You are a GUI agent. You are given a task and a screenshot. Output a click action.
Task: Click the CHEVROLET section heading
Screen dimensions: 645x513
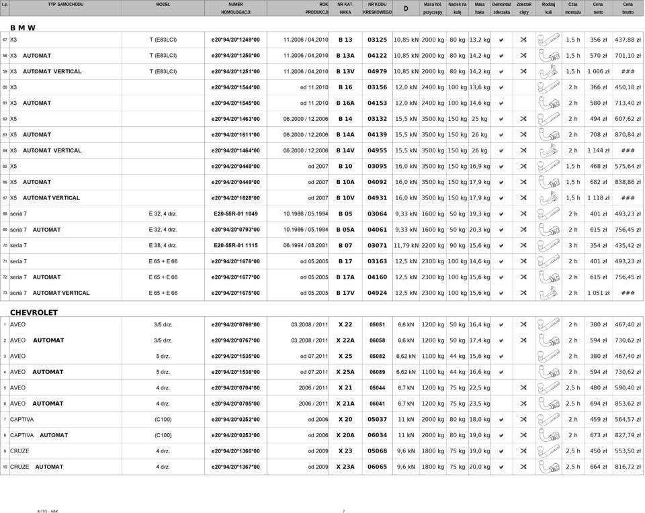tap(34, 312)
